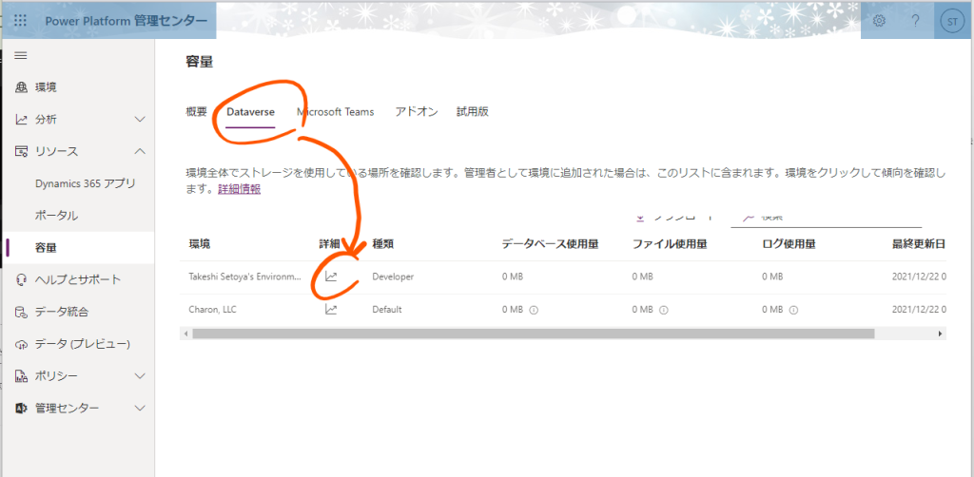This screenshot has height=477, width=974.
Task: Switch to the Microsoft Teams tab
Action: coord(336,112)
